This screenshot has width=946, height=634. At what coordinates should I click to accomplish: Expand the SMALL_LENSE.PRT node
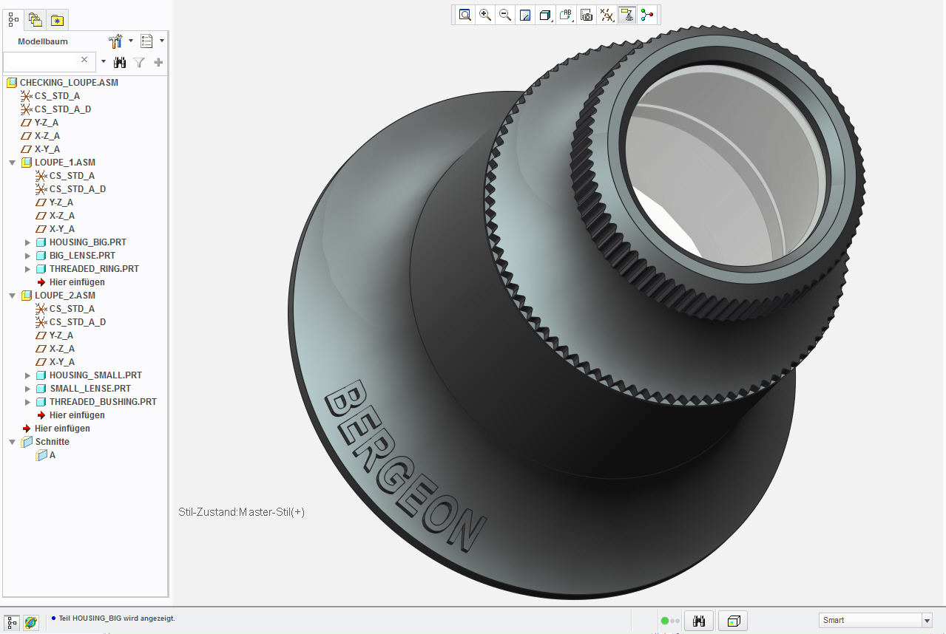(28, 389)
